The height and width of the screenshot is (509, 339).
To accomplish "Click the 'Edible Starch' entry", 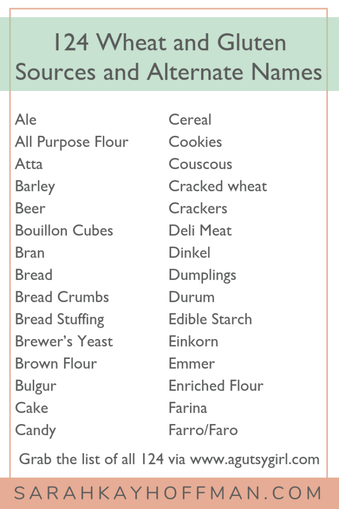I will pyautogui.click(x=210, y=319).
